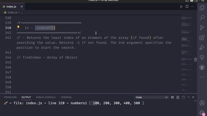Viewport: 207px width, 116px height.
Task: Click "line 320" in the output log
Action: coord(56,103)
